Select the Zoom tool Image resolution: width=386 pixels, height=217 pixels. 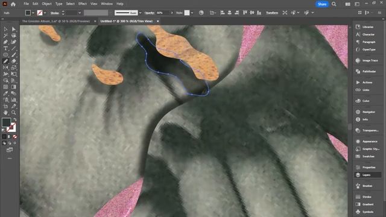[x=14, y=113]
